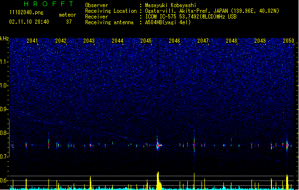
Task: Click the 2048 time marker
Action: click(231, 41)
